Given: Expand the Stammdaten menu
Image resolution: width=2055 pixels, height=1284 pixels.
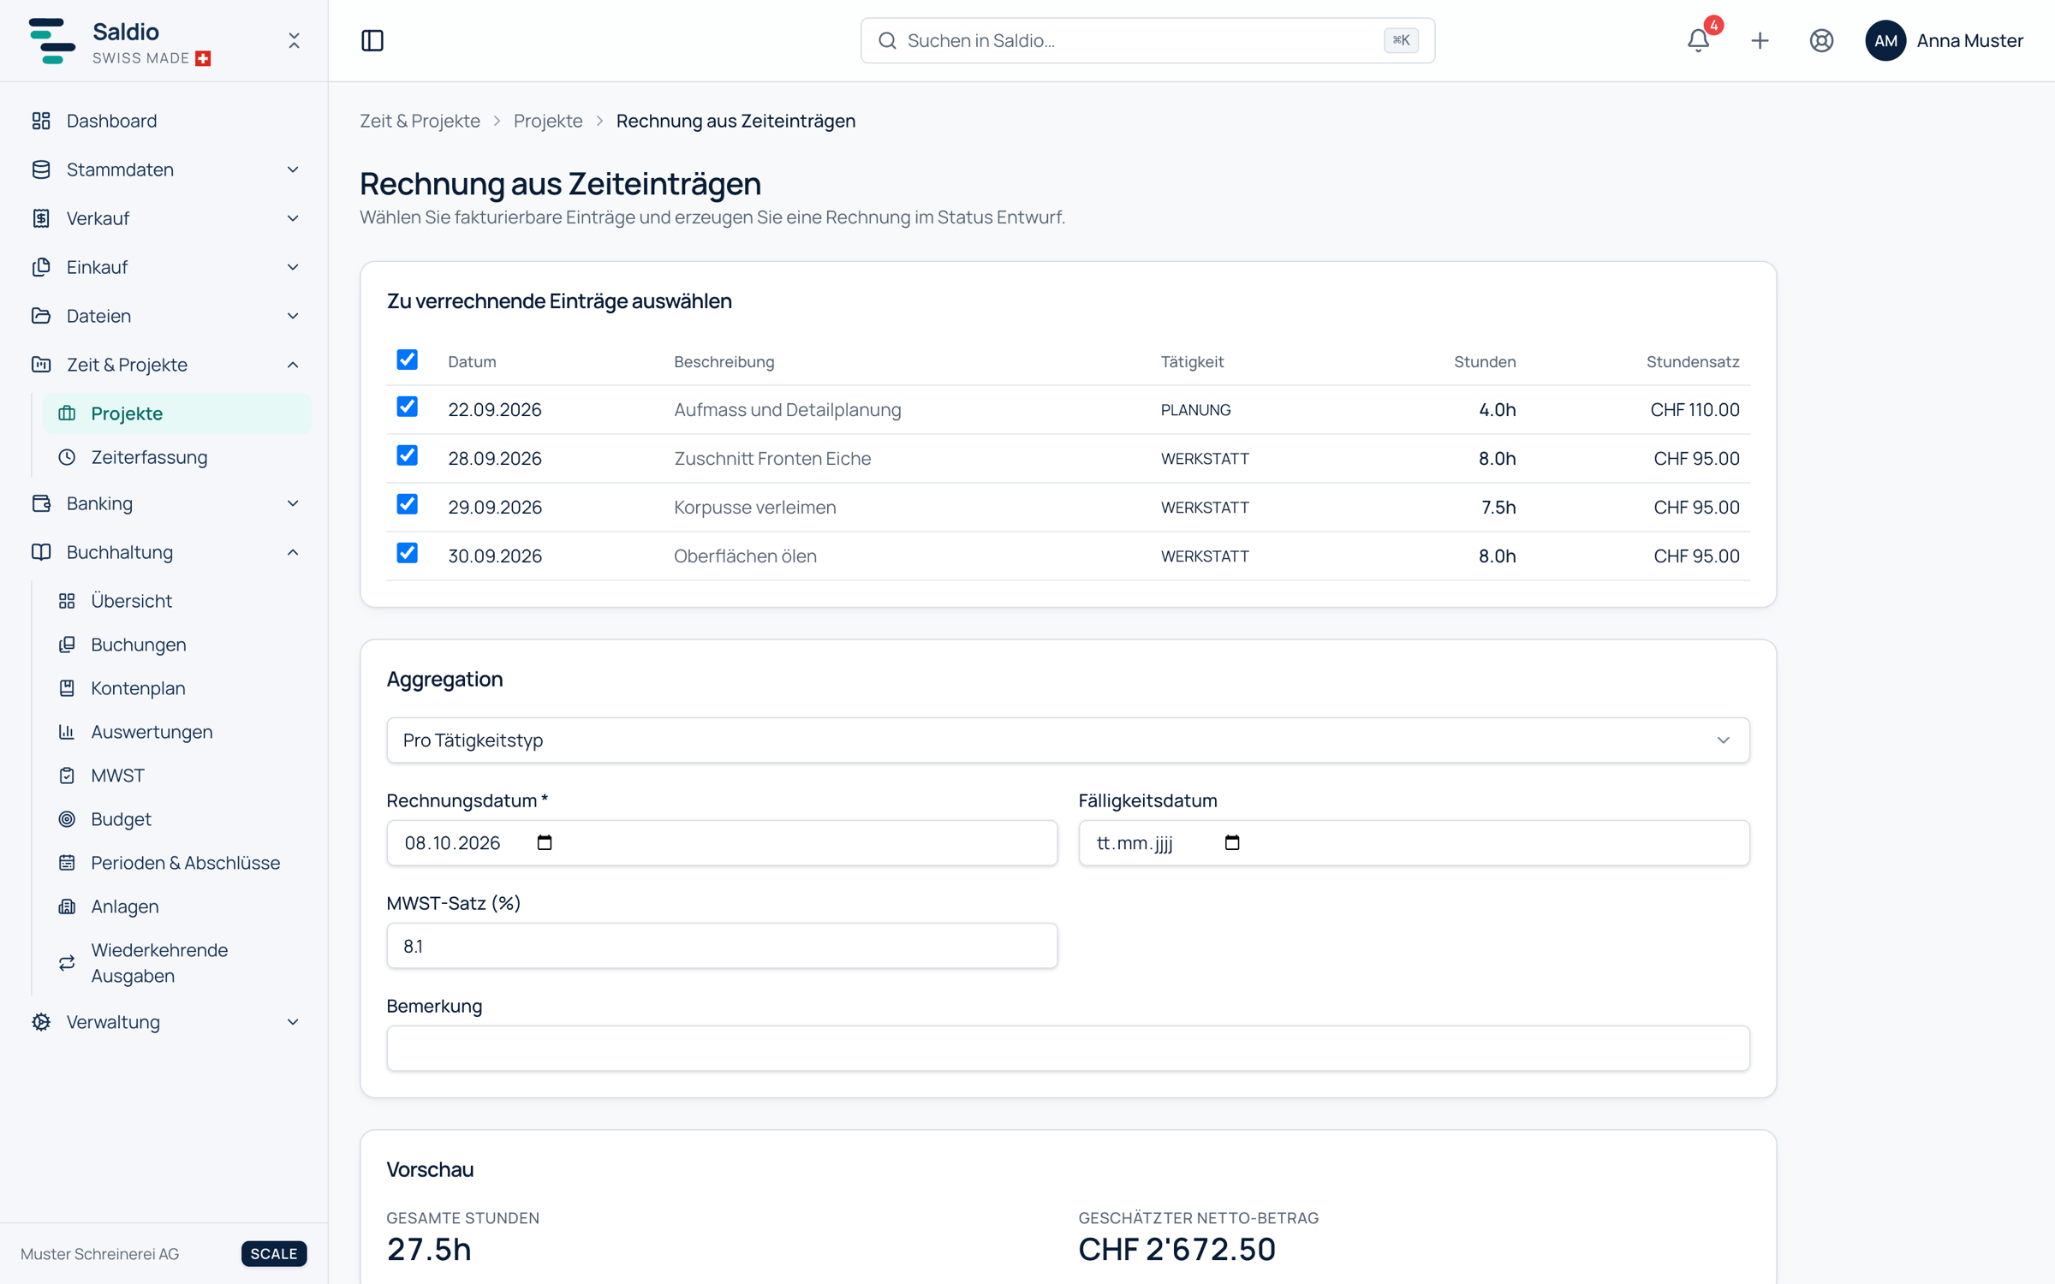Looking at the screenshot, I should tap(164, 169).
